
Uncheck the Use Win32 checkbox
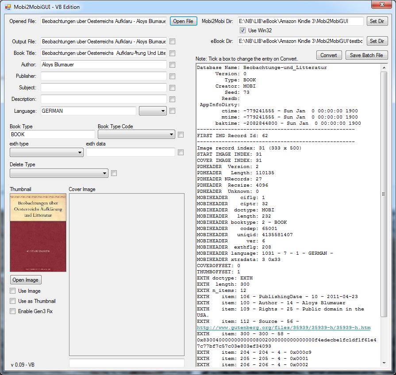tap(242, 31)
